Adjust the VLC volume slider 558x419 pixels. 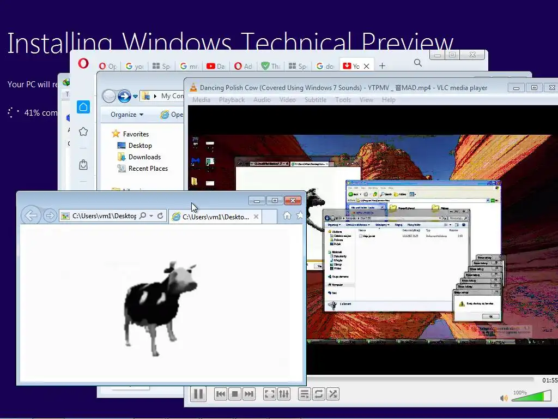(532, 396)
